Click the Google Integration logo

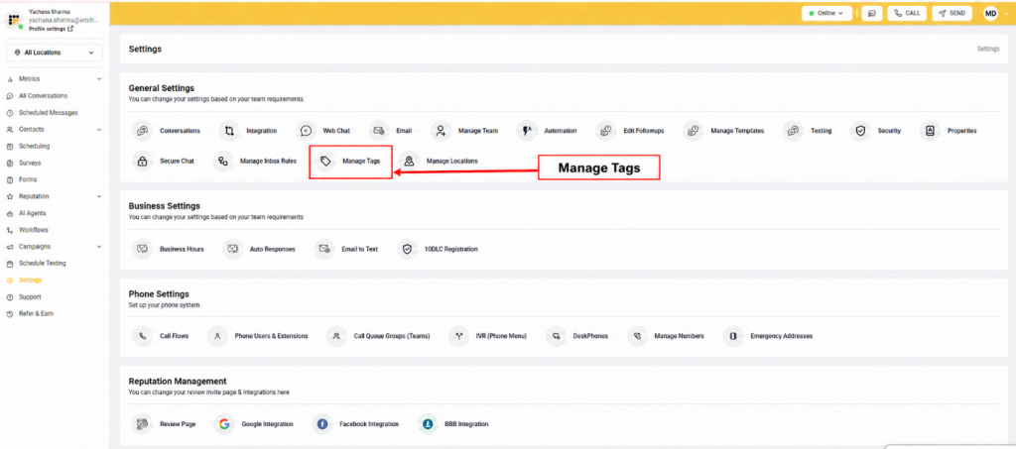224,424
